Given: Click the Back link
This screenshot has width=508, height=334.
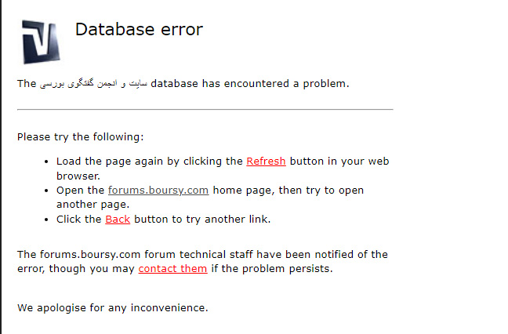Looking at the screenshot, I should coord(118,220).
